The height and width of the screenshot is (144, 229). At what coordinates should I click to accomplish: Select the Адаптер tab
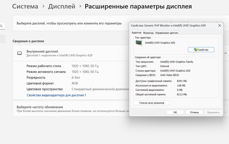point(136,33)
